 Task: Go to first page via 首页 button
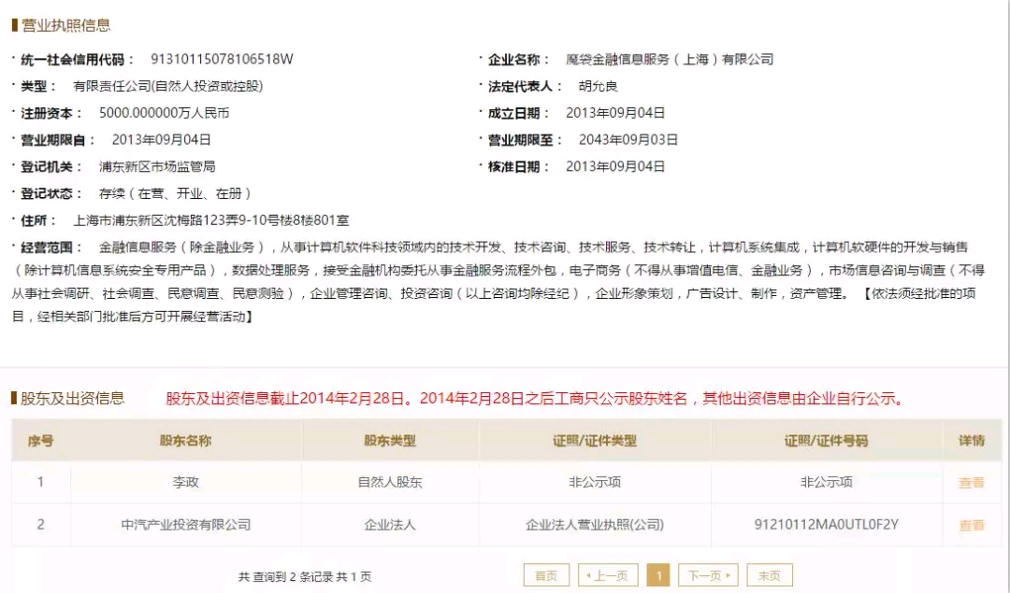(546, 575)
